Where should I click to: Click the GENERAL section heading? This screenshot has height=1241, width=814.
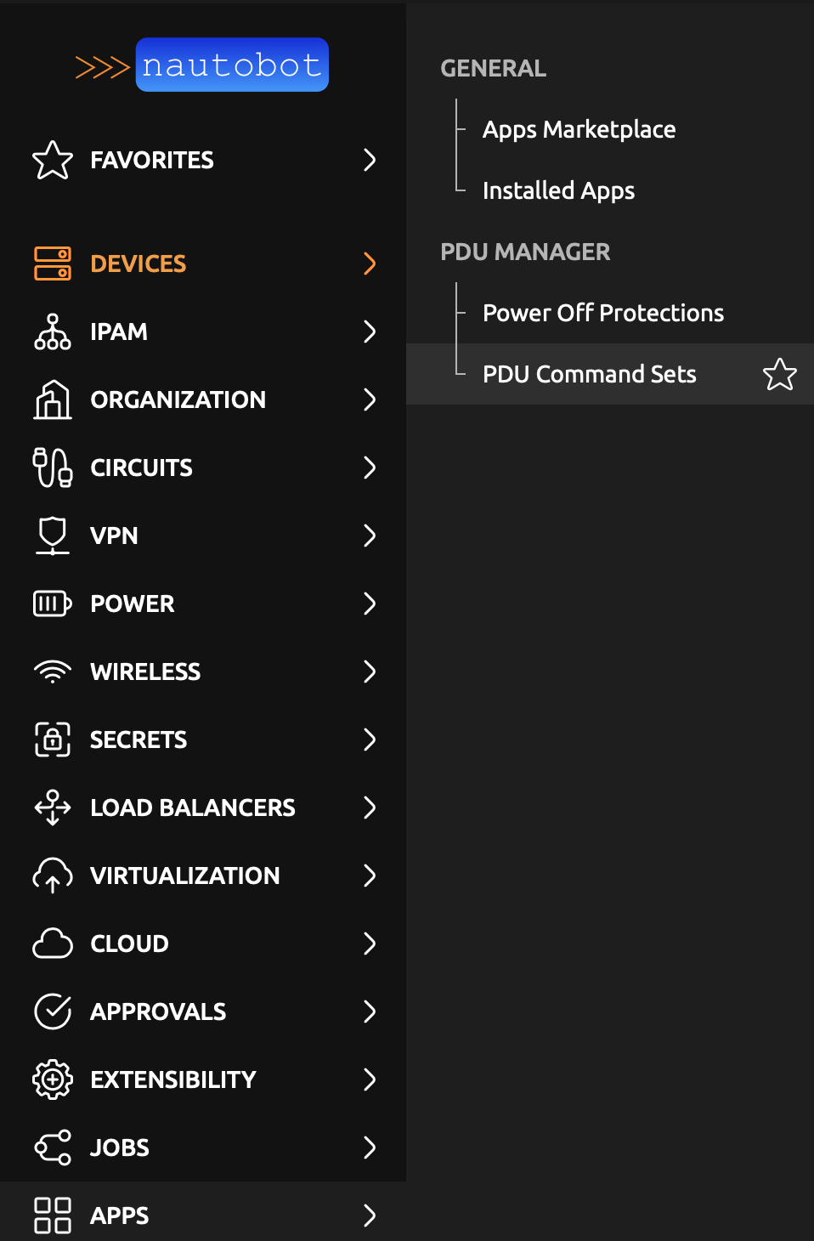point(494,68)
